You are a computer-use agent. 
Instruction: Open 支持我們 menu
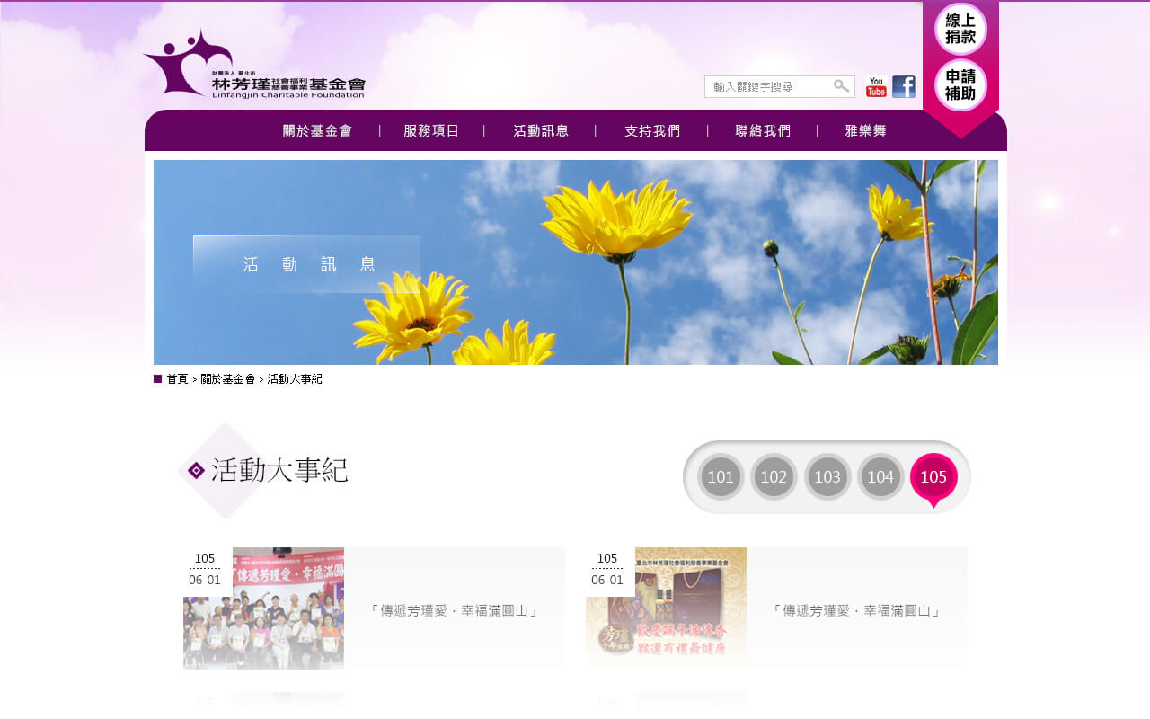[652, 131]
